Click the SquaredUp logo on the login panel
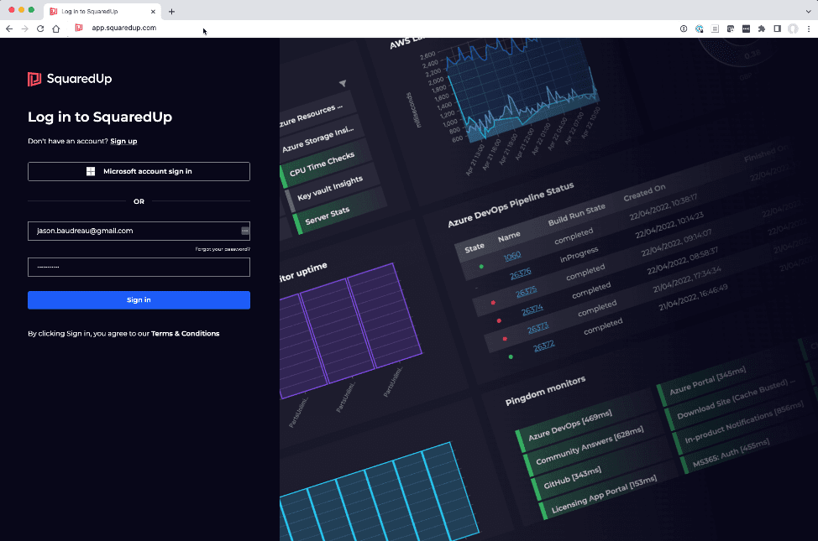This screenshot has width=818, height=541. pyautogui.click(x=70, y=79)
